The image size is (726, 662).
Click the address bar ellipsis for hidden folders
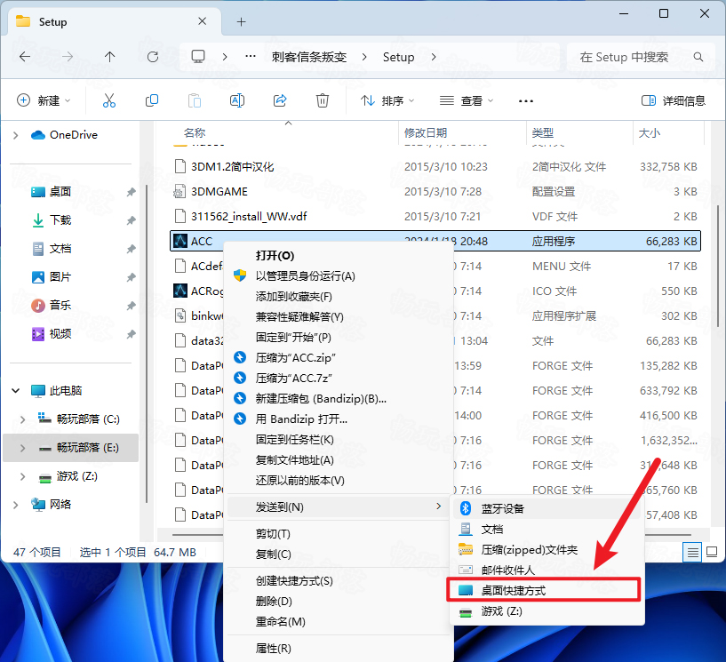(251, 57)
